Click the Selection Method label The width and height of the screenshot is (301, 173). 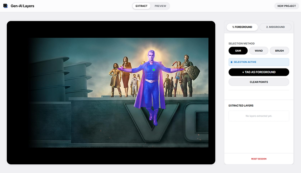click(x=241, y=44)
